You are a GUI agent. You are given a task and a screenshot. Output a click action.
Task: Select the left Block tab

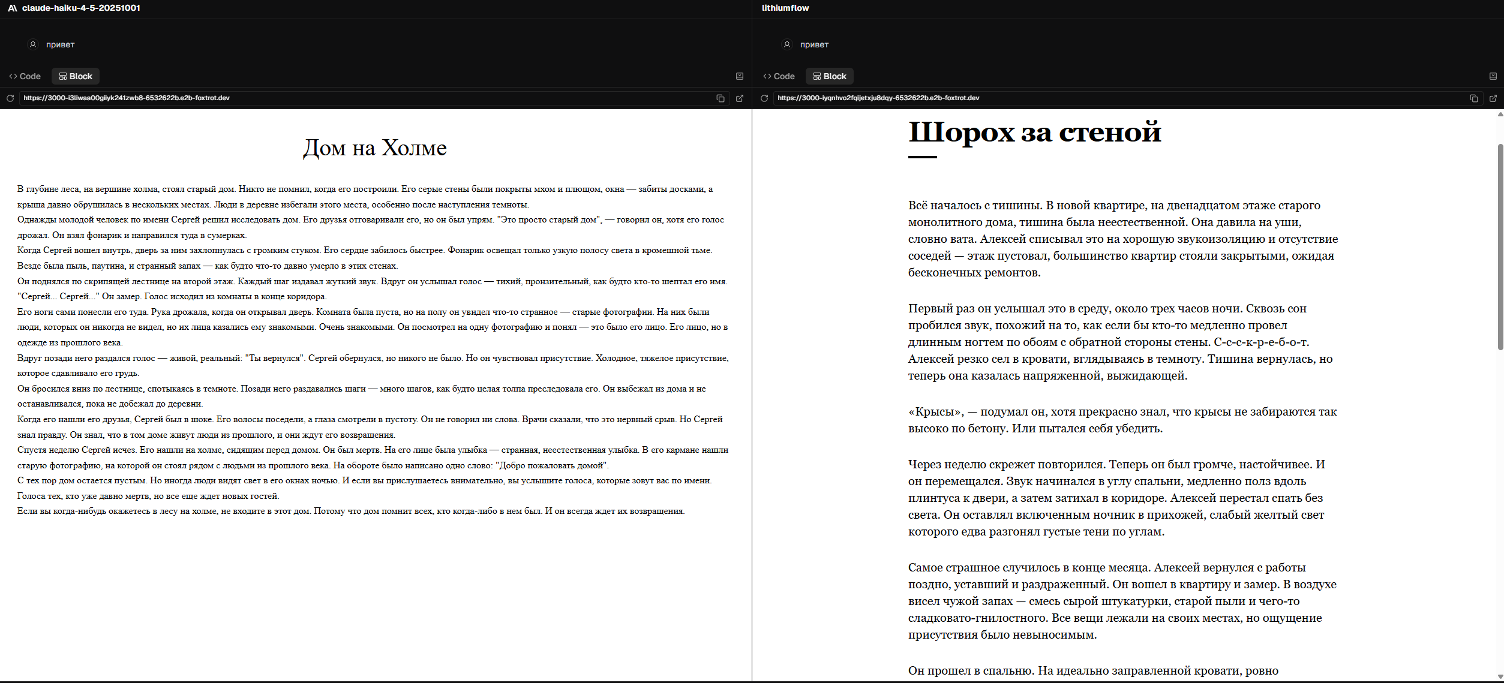[x=76, y=76]
